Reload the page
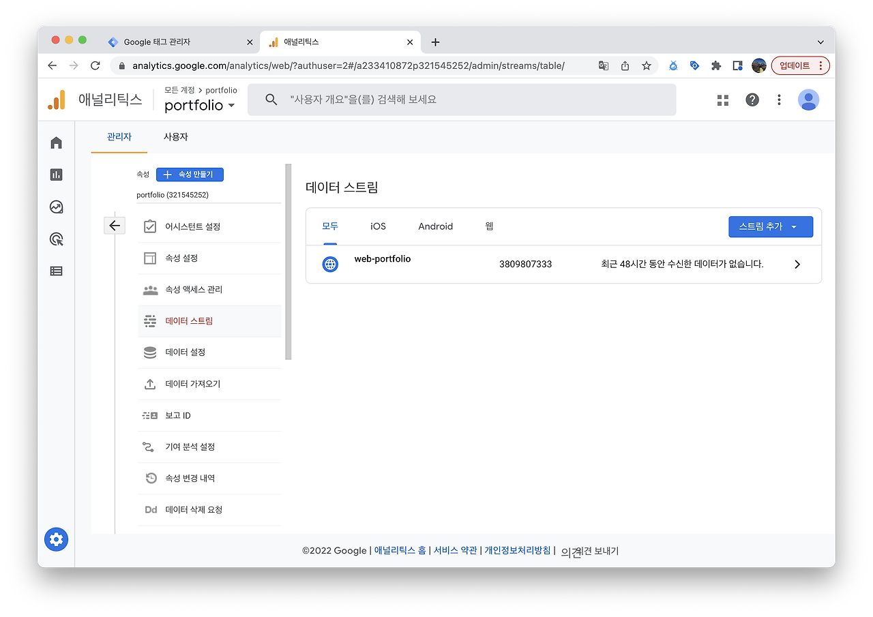Screen dimensions: 873x617 [95, 65]
